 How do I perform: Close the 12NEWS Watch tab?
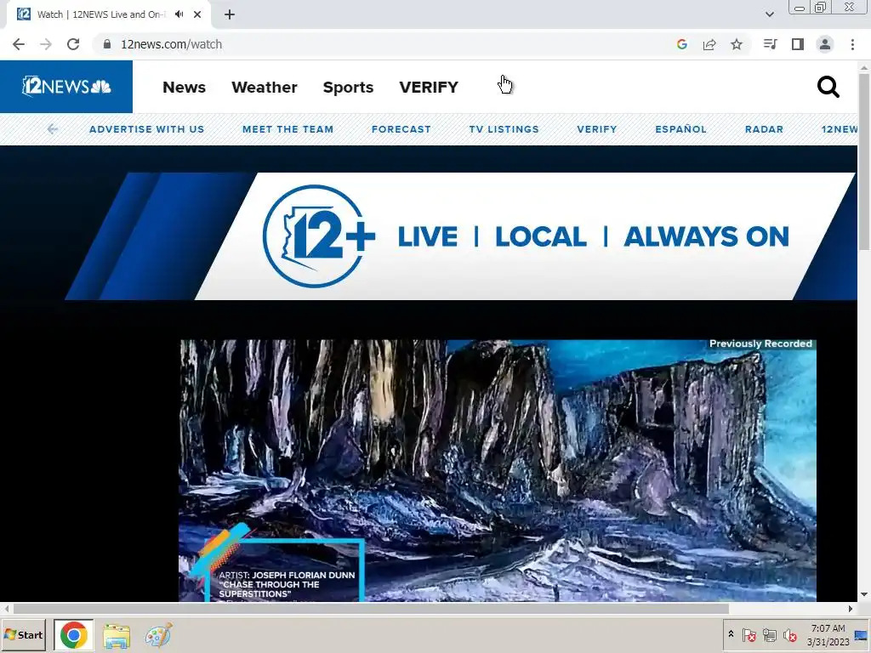click(197, 14)
